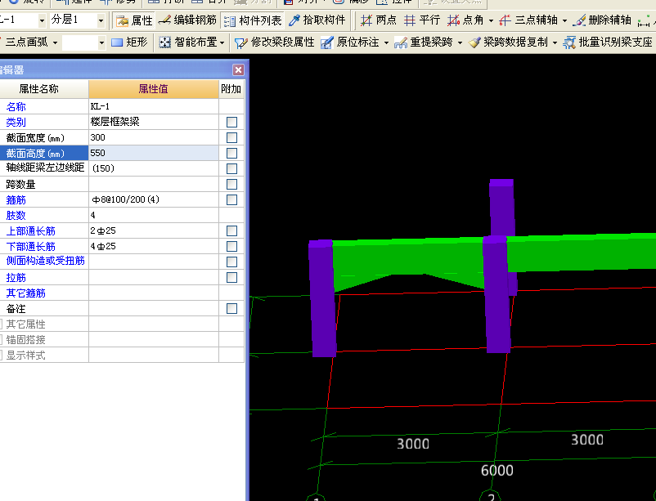Click the 重提梁跨 re-extract beam span tool
This screenshot has height=501, width=656.
click(x=424, y=42)
